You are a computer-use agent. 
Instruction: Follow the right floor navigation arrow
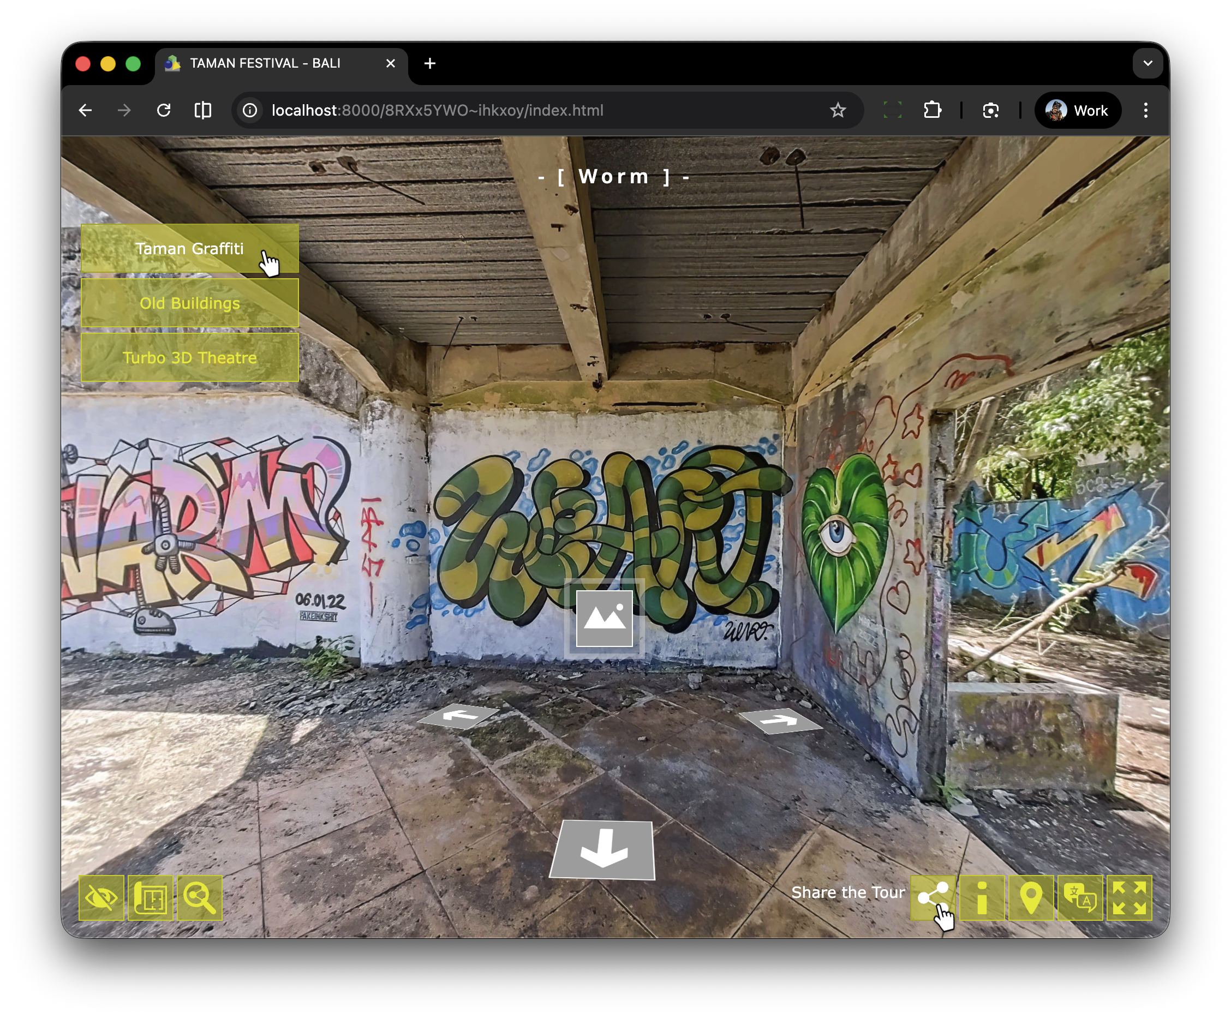pyautogui.click(x=780, y=720)
